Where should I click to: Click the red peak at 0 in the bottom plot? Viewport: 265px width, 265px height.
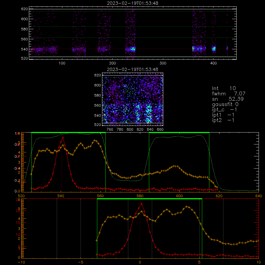point(142,204)
